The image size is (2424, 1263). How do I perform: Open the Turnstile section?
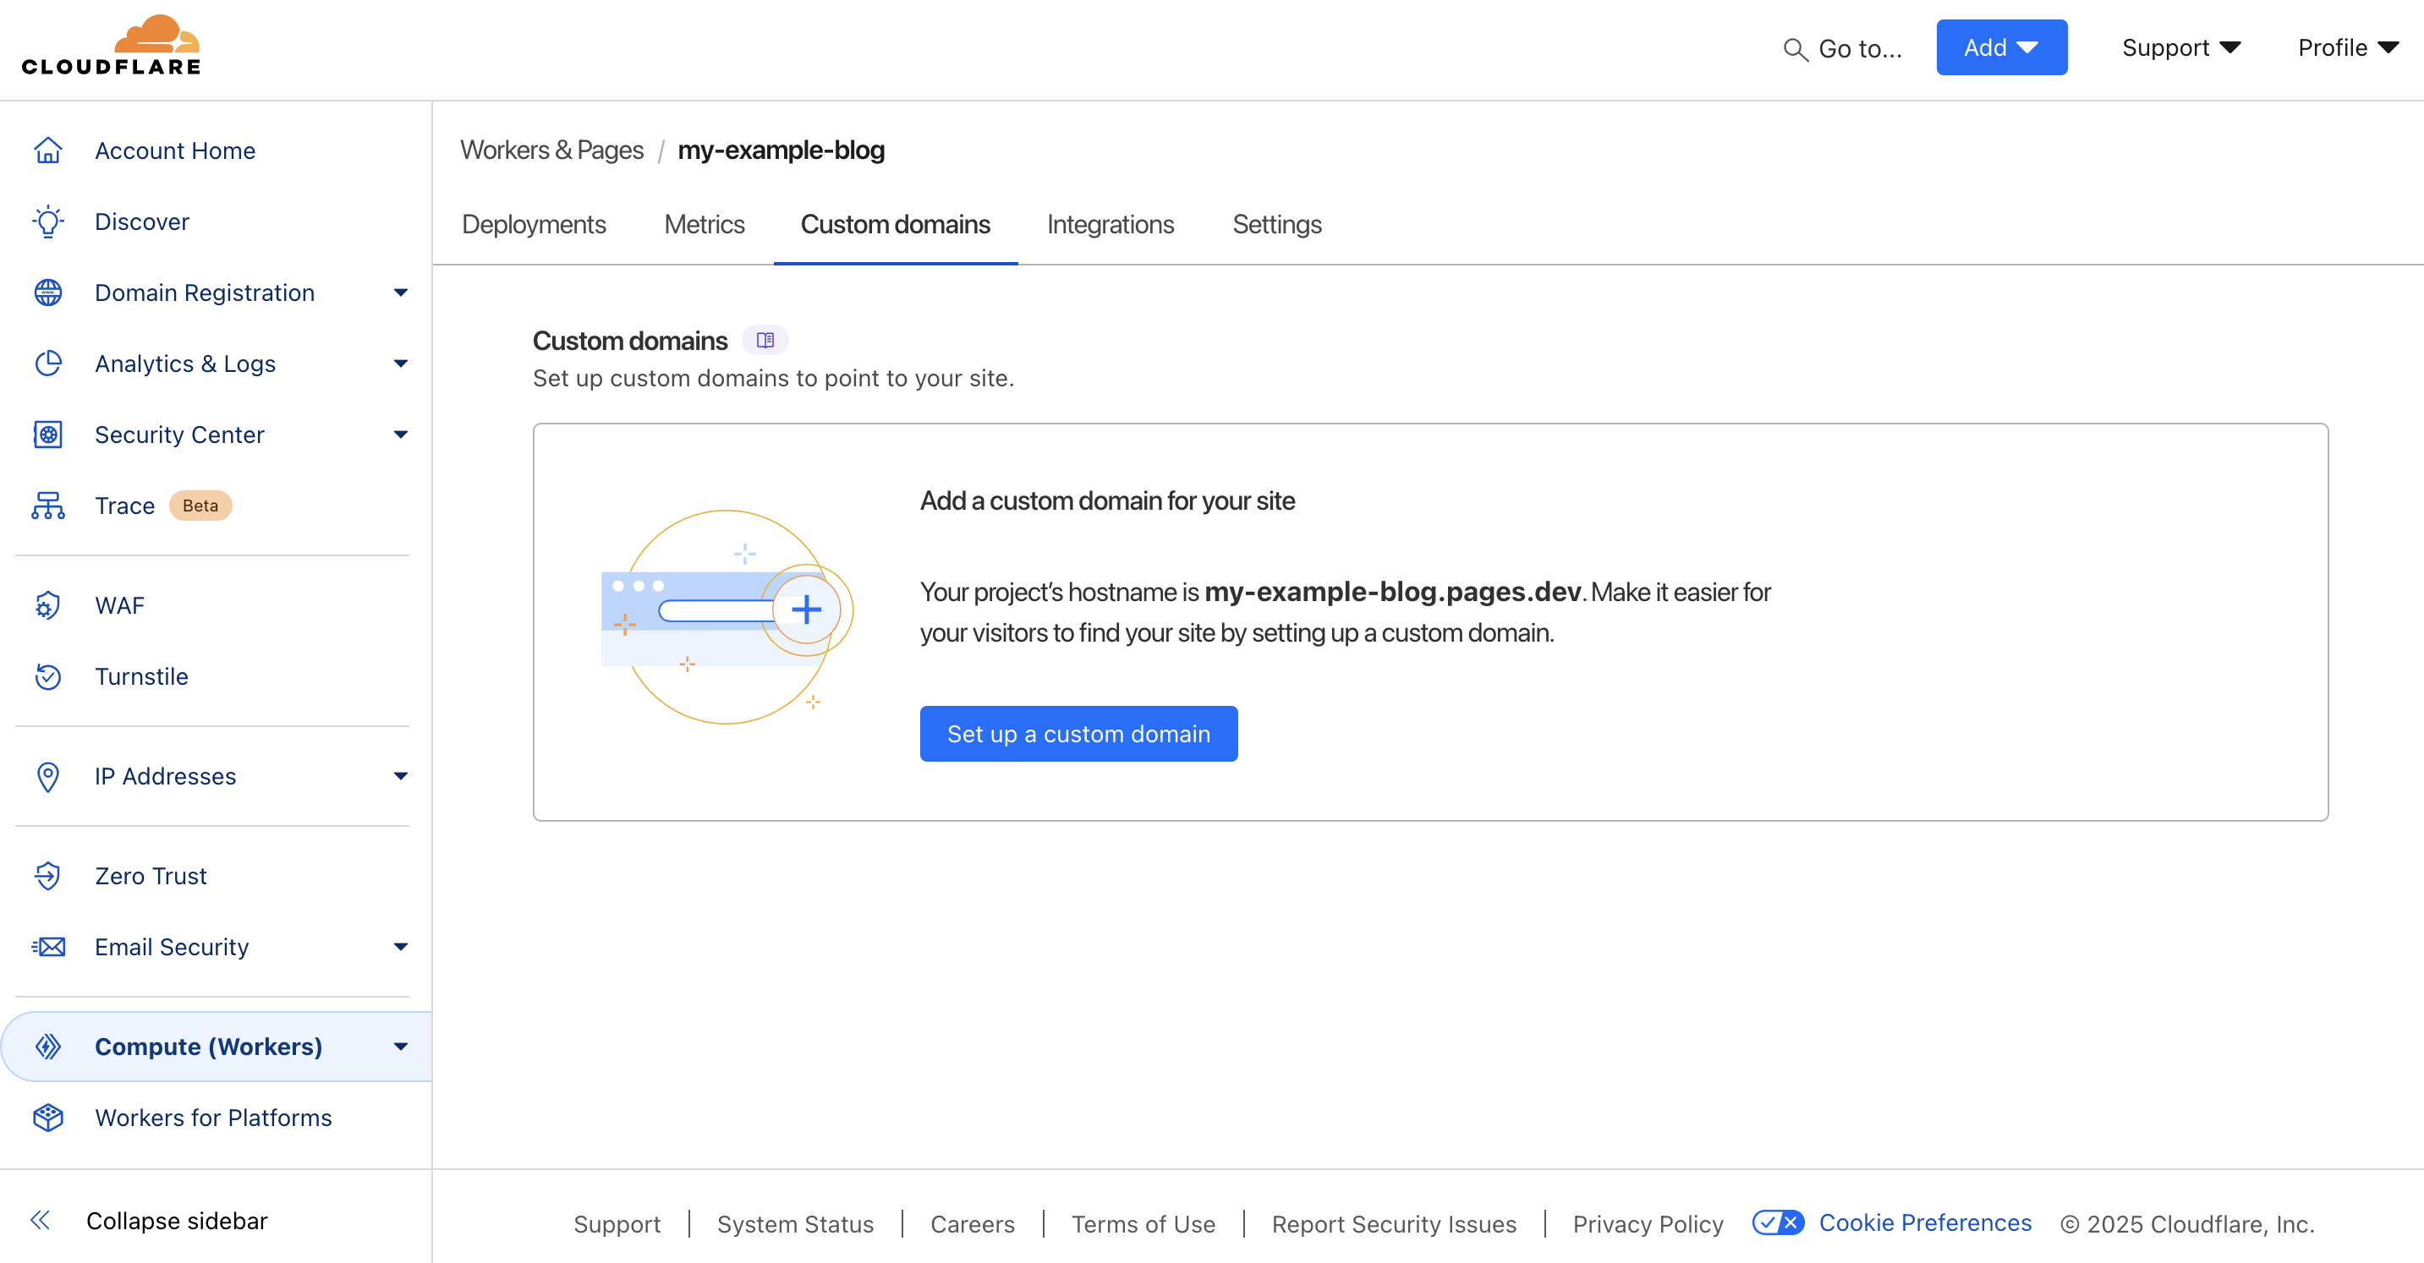141,677
